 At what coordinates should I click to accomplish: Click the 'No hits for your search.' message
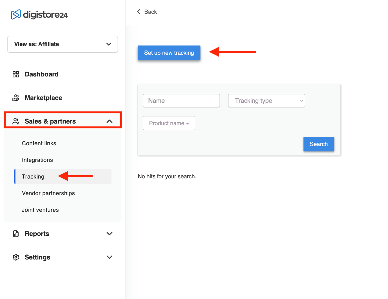167,177
